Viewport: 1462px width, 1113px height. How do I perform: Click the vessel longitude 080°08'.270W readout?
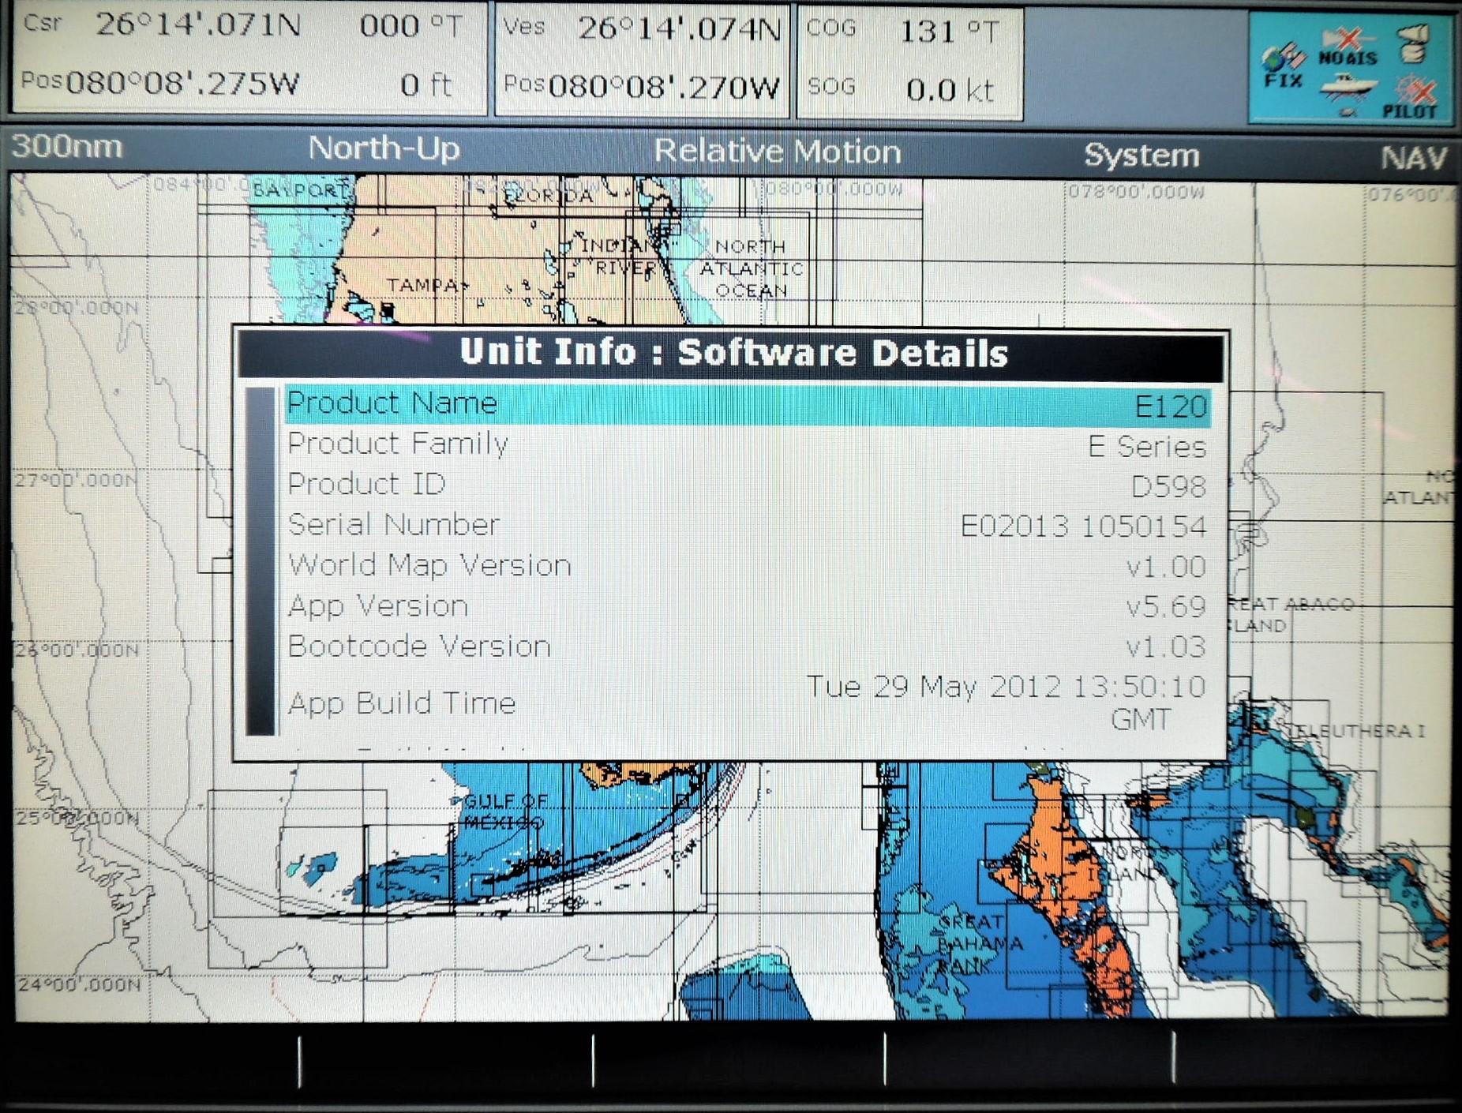pyautogui.click(x=664, y=88)
